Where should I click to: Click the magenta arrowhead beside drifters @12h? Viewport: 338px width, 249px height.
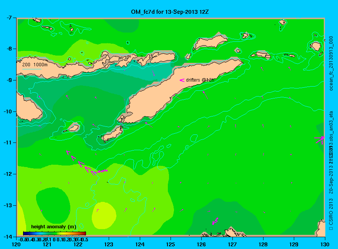182,80
